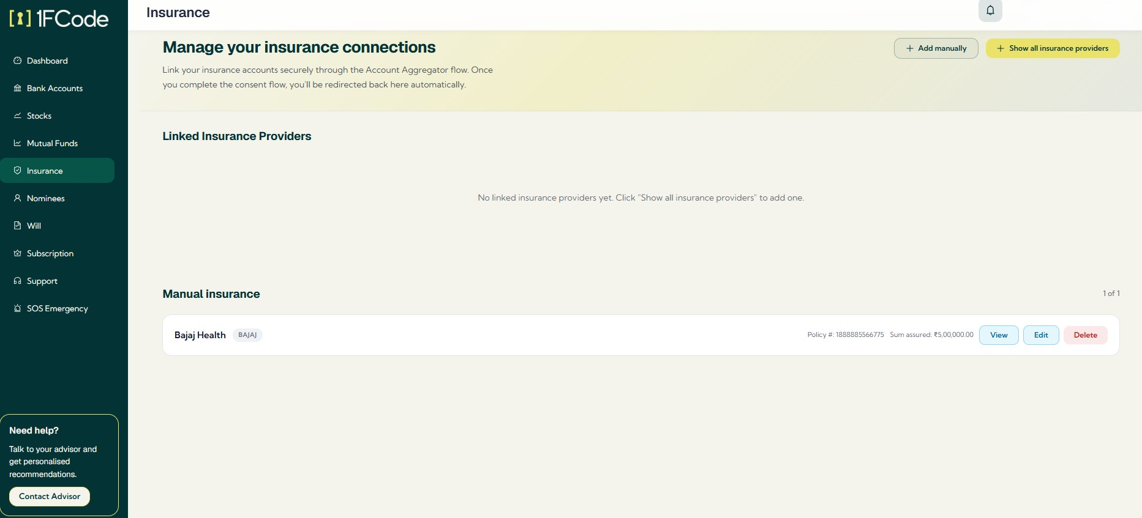The height and width of the screenshot is (518, 1142).
Task: Click the Stocks chart icon
Action: coord(17,116)
